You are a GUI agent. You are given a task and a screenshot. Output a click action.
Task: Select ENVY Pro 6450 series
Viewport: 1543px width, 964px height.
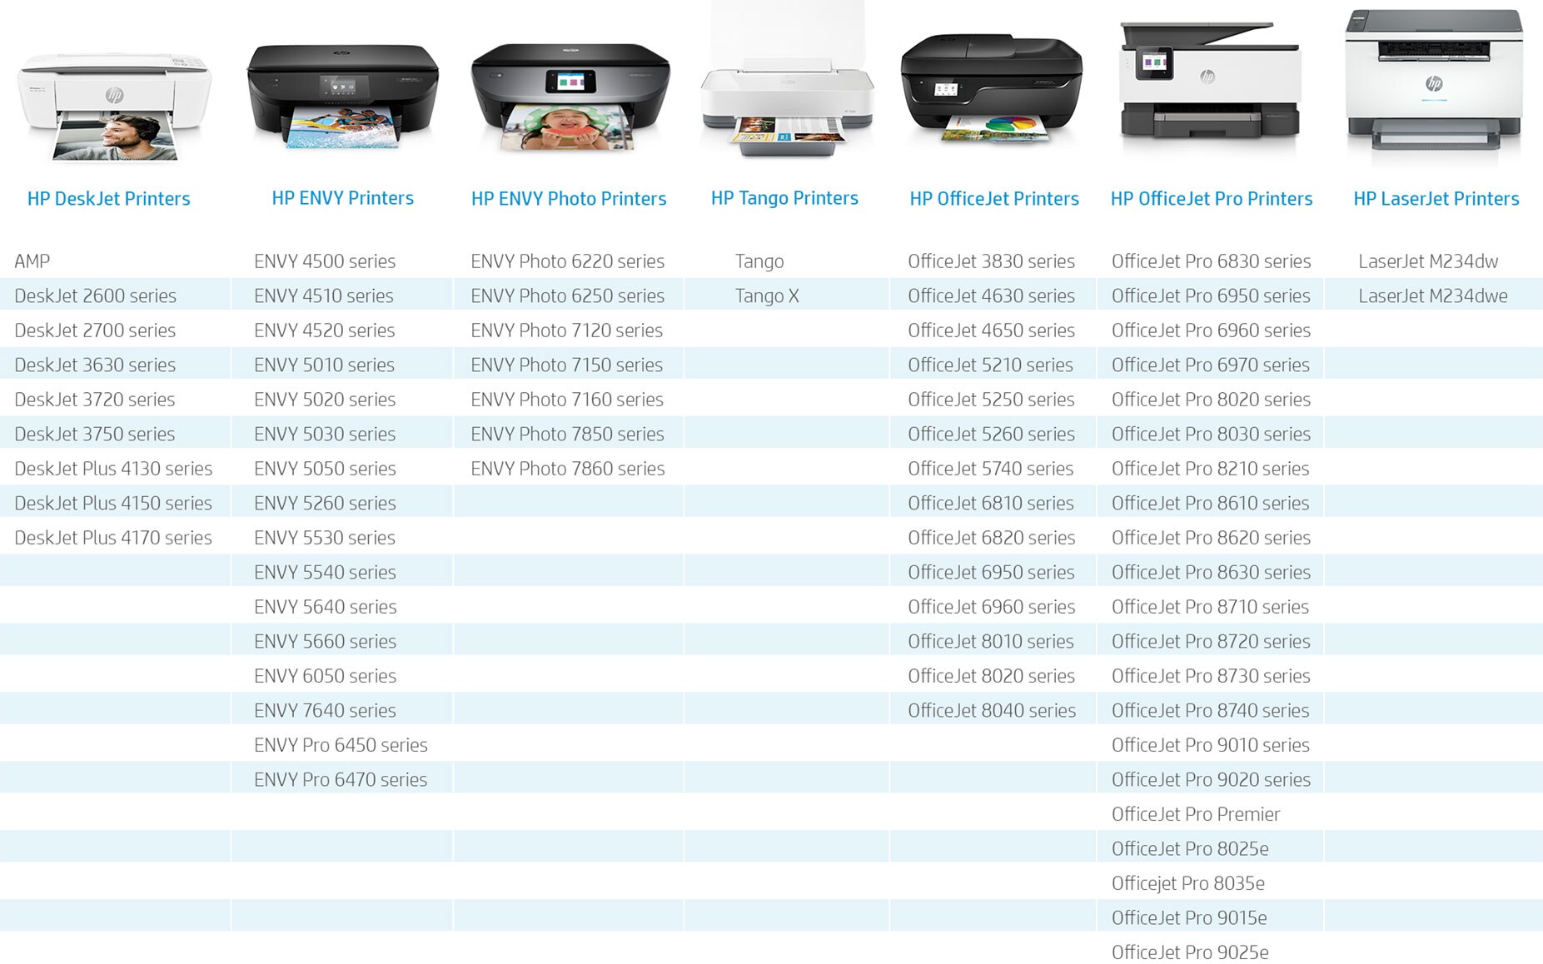[341, 745]
